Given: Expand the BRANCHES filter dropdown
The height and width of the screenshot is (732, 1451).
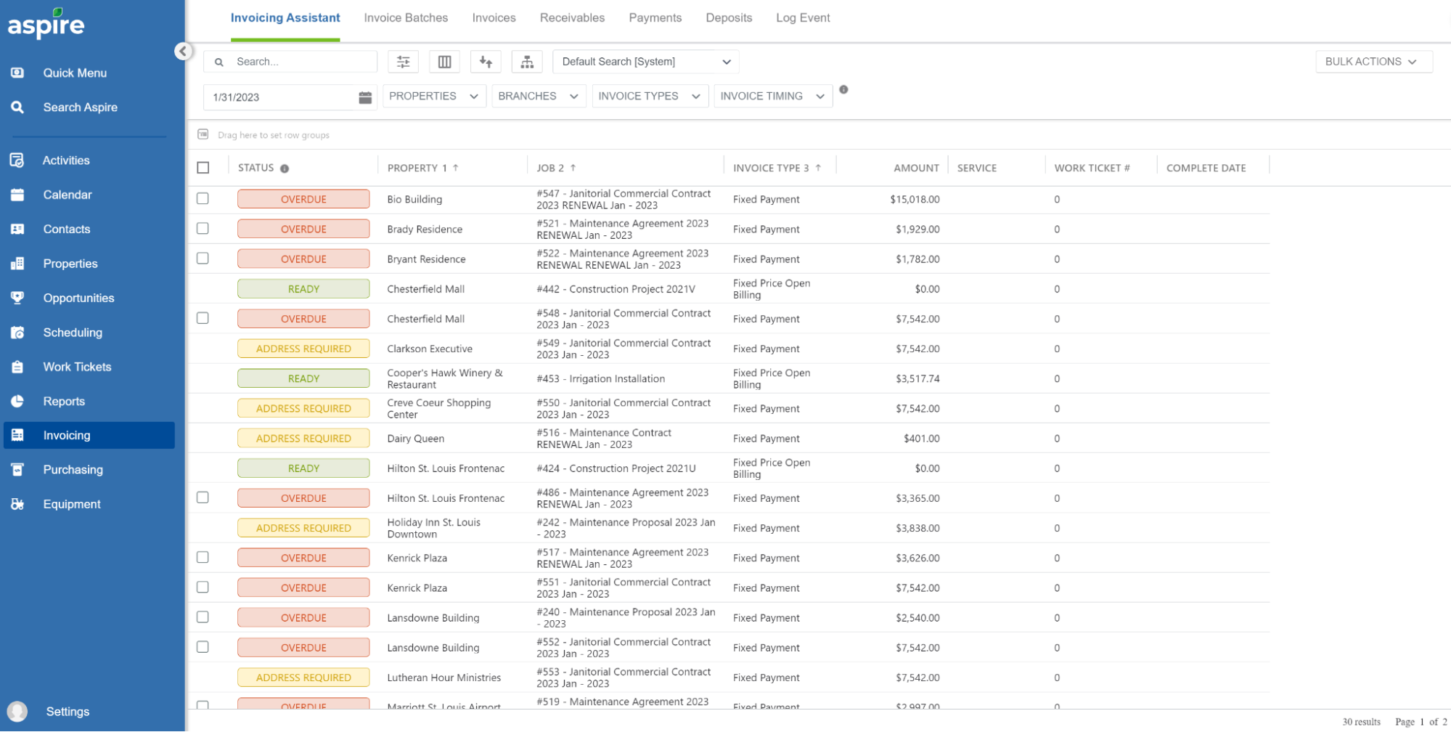Looking at the screenshot, I should [x=538, y=96].
